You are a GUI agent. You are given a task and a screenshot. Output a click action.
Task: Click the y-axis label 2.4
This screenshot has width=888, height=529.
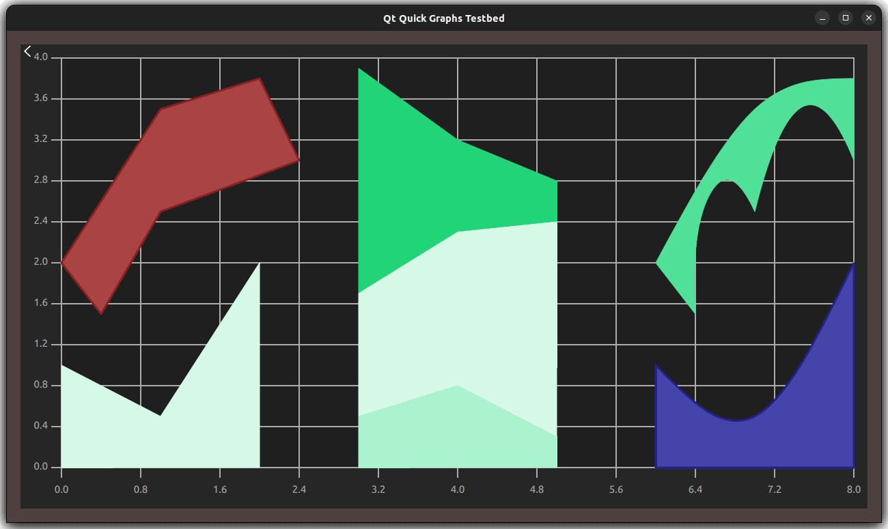(41, 221)
